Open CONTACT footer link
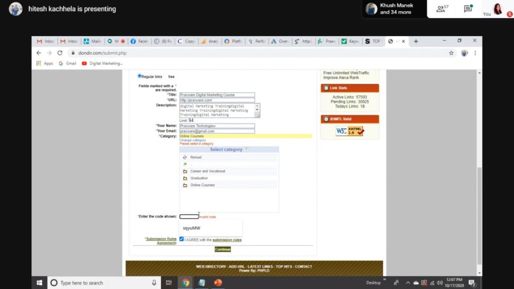514x289 pixels. coord(303,266)
